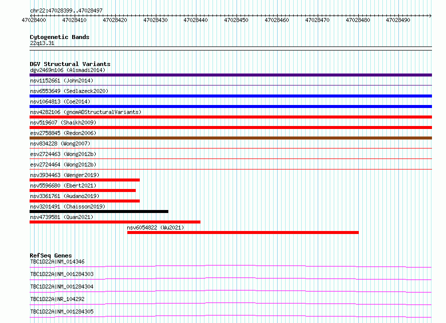Select the nsv6054822 (Wu2021) red bar
The height and width of the screenshot is (323, 446).
[x=243, y=232]
